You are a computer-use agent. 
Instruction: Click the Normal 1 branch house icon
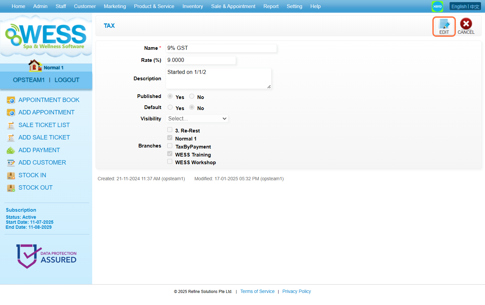pos(35,66)
